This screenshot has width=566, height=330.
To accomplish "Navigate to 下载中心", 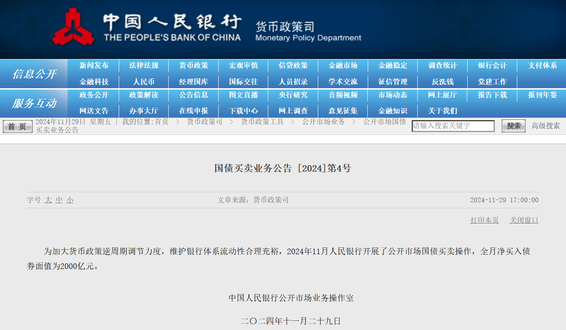I will [243, 111].
